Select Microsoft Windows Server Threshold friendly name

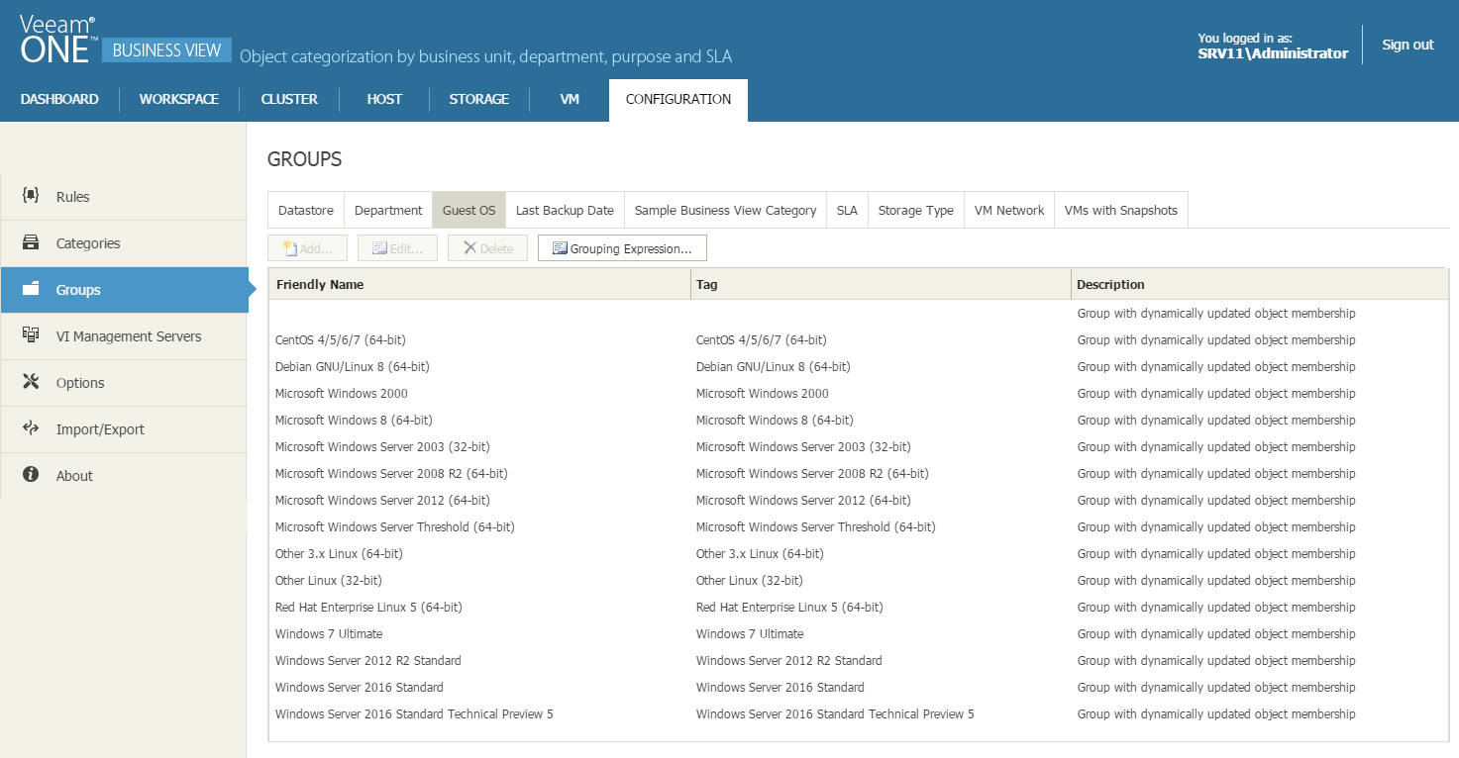(x=395, y=526)
